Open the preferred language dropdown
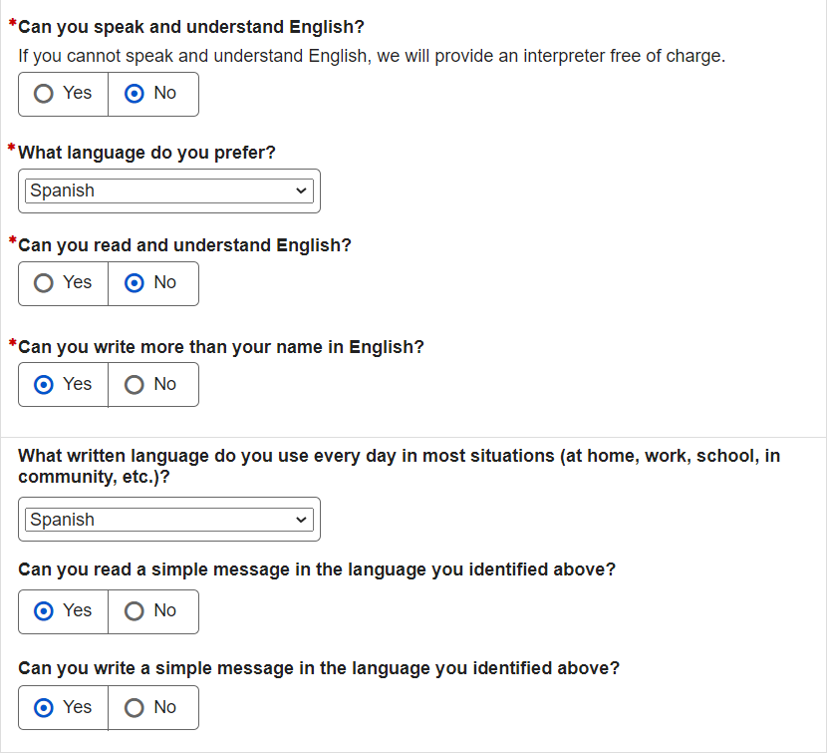 point(169,190)
